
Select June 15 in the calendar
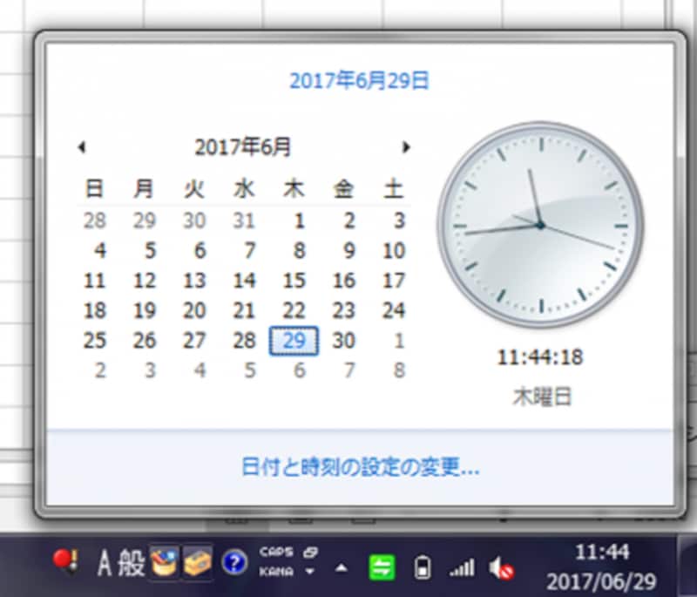[x=294, y=281]
